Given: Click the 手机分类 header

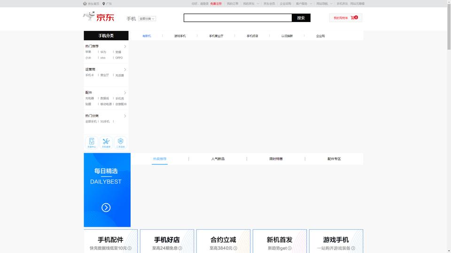Looking at the screenshot, I should tap(106, 36).
